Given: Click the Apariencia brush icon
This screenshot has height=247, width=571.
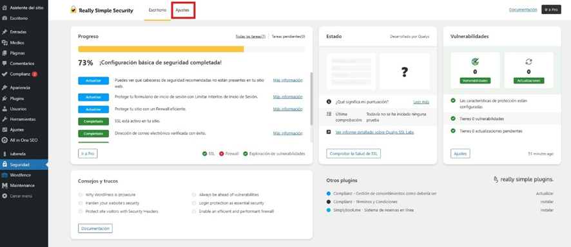Looking at the screenshot, I should point(5,87).
